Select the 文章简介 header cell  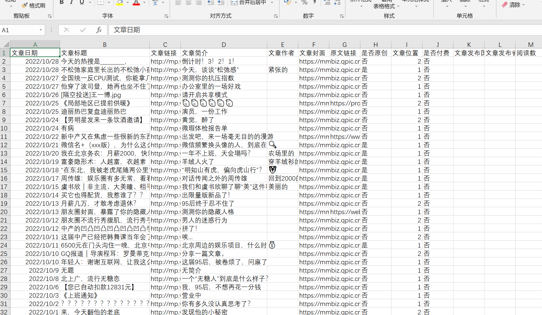click(x=224, y=53)
